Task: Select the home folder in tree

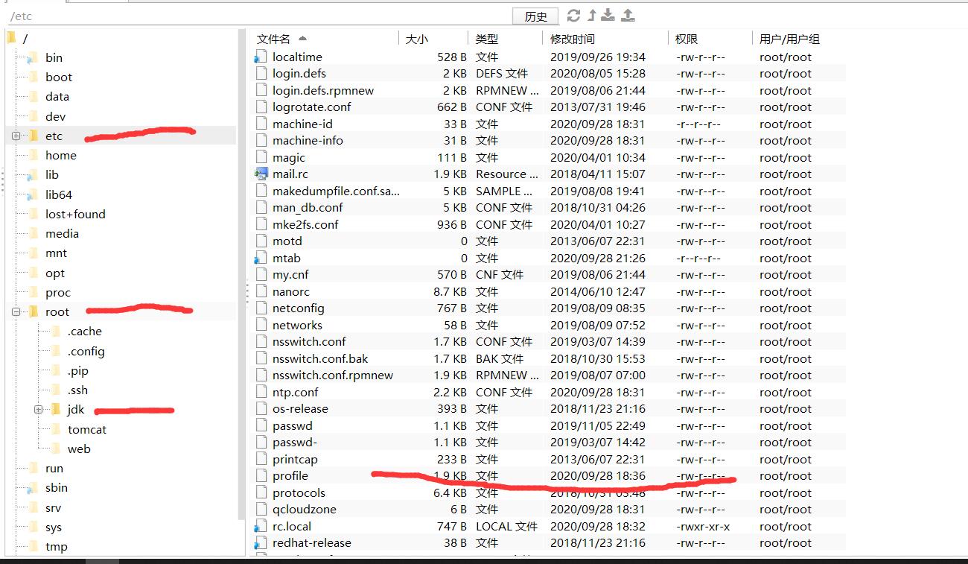Action: coord(61,155)
